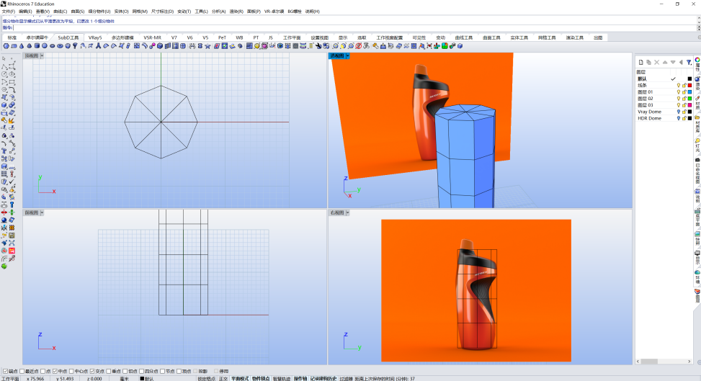Toggle 操作轴 gumball in status bar
Viewport: 701px width, 381px height.
300,379
